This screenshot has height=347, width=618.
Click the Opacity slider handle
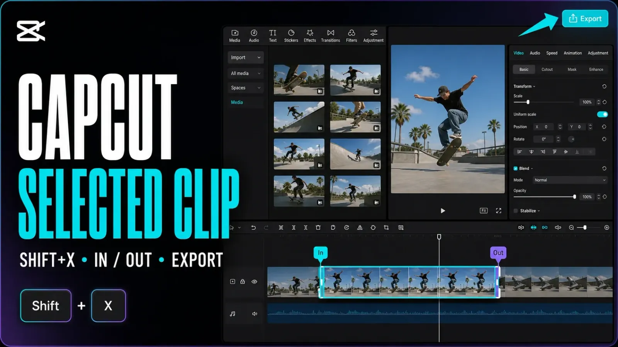click(574, 197)
